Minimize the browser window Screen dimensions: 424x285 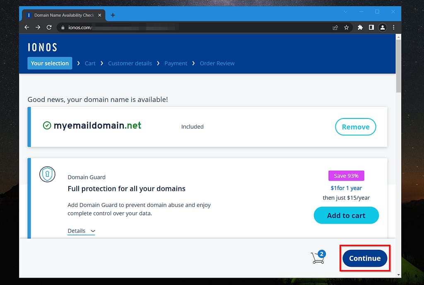(x=361, y=12)
